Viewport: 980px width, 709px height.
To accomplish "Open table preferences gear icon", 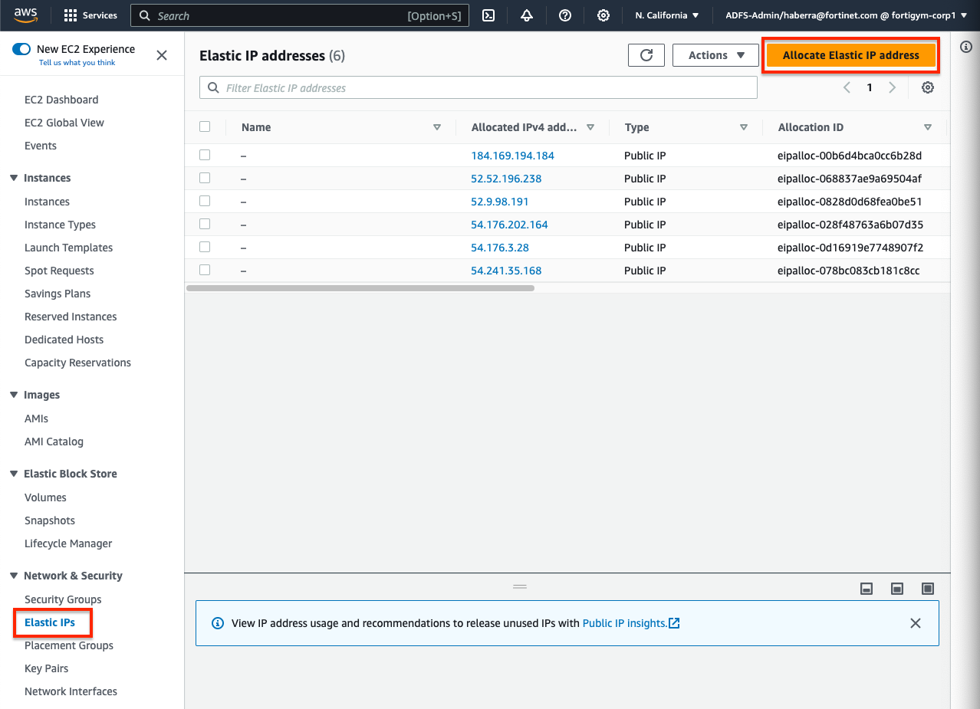I will pyautogui.click(x=928, y=87).
